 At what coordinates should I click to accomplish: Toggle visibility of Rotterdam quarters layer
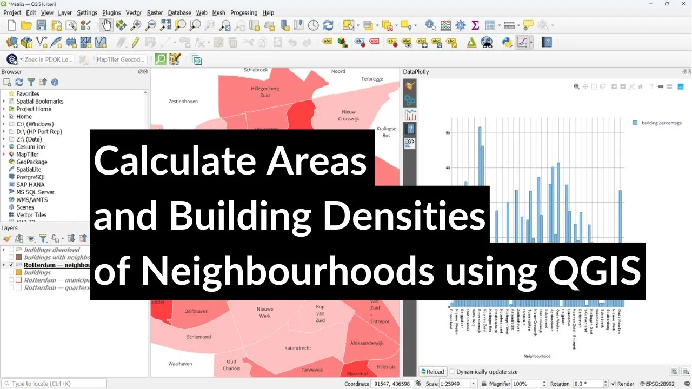pyautogui.click(x=11, y=288)
